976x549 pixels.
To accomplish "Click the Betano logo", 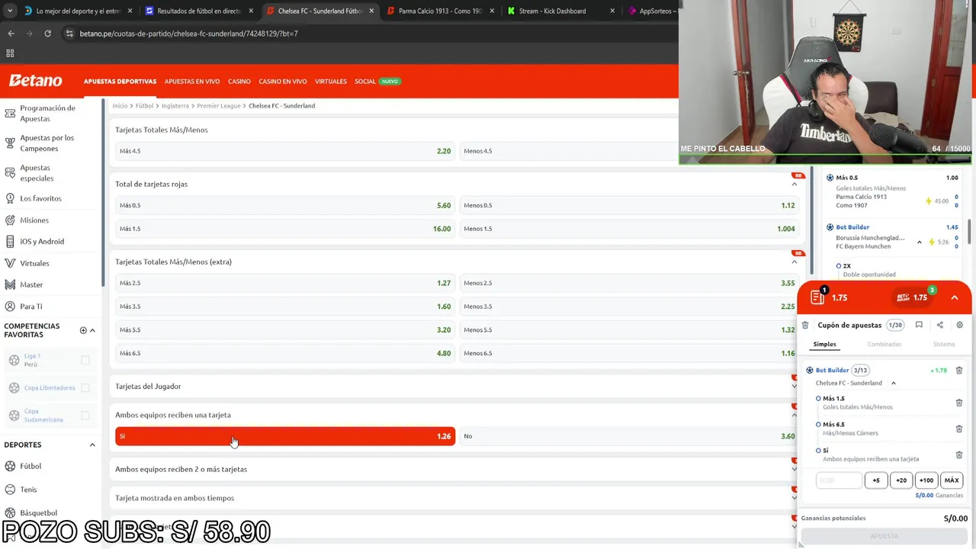I will tap(35, 81).
